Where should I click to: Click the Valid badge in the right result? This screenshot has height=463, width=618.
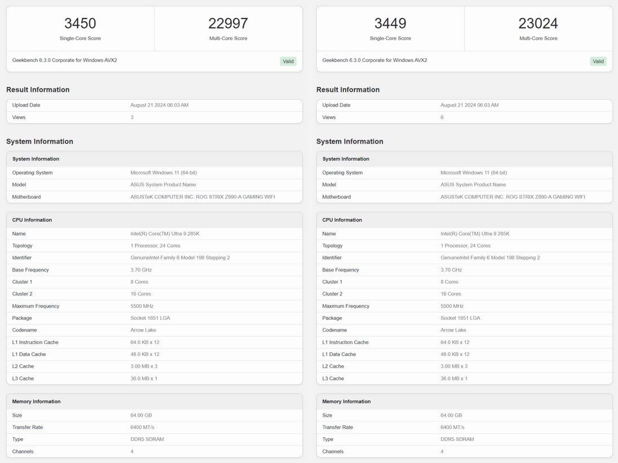pyautogui.click(x=598, y=61)
